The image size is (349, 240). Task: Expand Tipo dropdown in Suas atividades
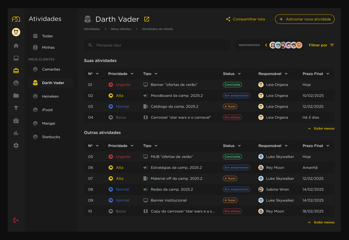point(156,74)
